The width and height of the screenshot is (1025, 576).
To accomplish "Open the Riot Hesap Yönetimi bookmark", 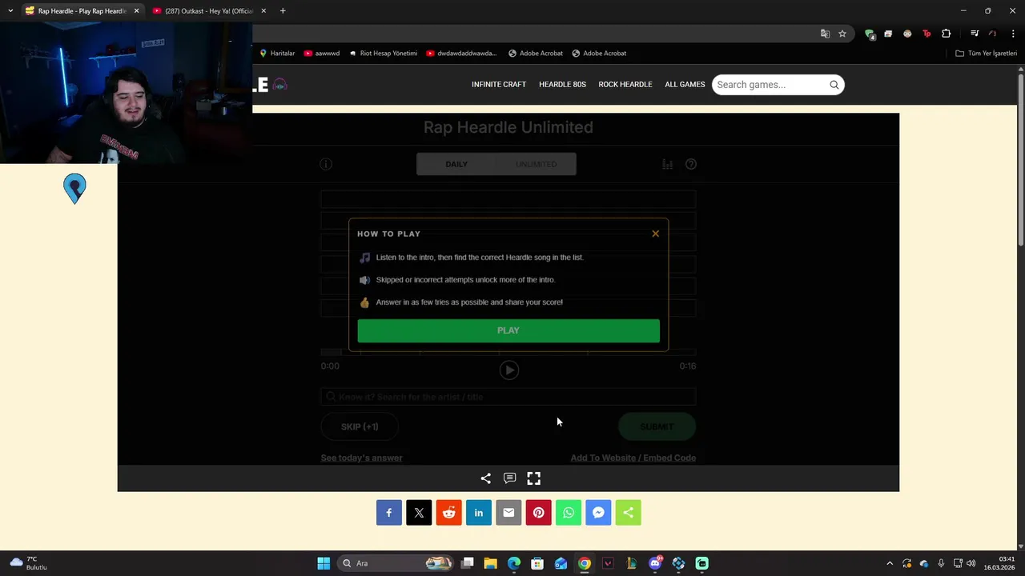I will pyautogui.click(x=384, y=54).
